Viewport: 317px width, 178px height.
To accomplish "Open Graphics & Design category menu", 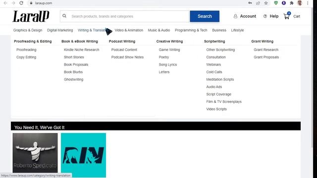I will click(28, 30).
